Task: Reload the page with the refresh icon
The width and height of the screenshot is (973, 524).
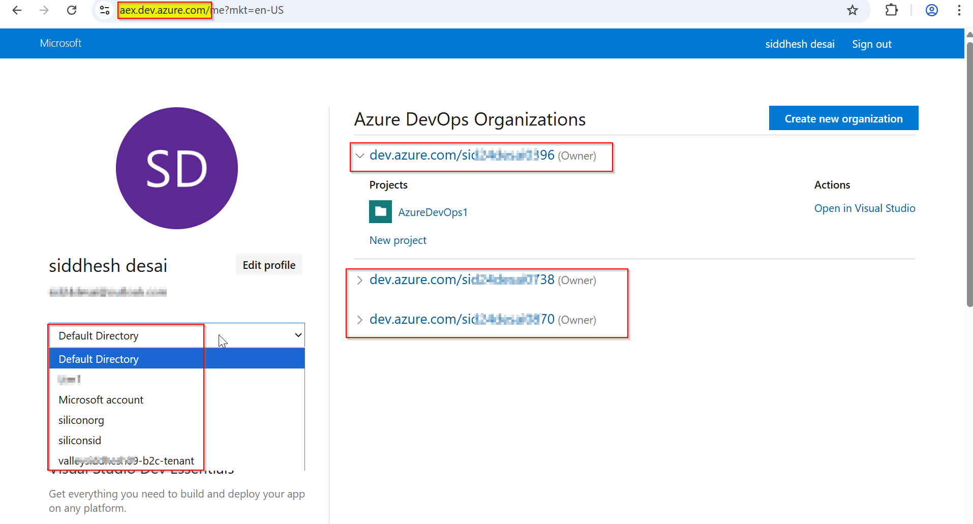Action: pos(72,10)
